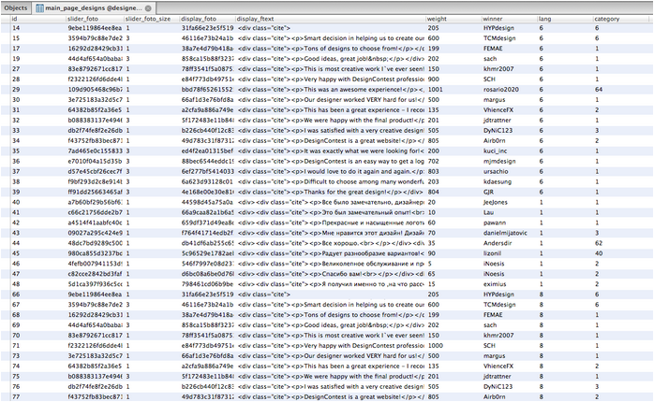
Task: Click the ftext cell "Мне нравится этот дизайн!"
Action: point(331,233)
